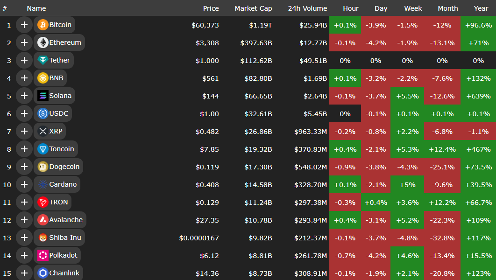Click the Ethereum diamond logo icon
496x280 pixels.
click(43, 42)
